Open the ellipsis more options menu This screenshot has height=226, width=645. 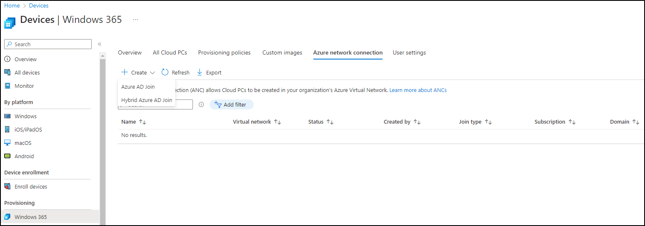pos(135,20)
